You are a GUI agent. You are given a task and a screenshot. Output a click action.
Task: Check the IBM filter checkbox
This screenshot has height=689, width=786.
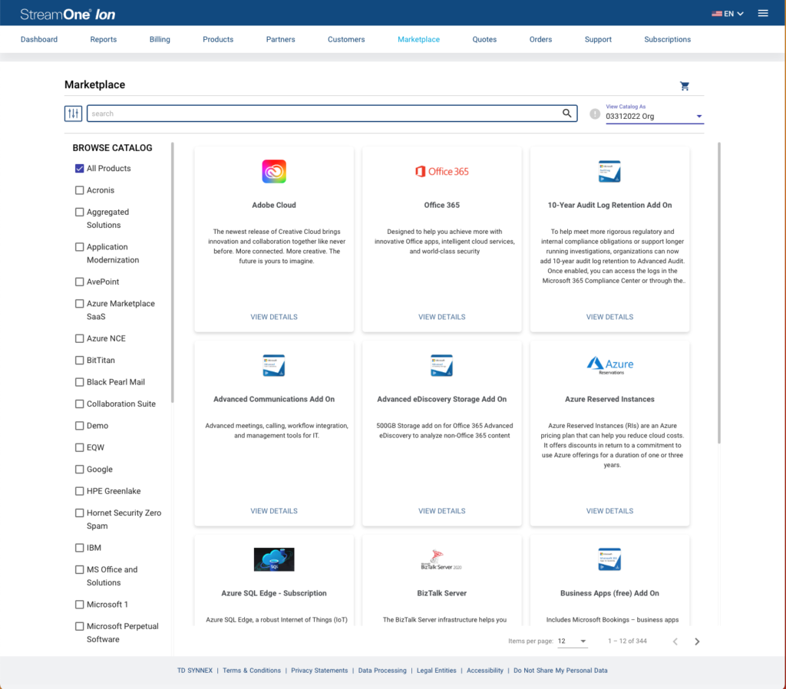click(79, 548)
